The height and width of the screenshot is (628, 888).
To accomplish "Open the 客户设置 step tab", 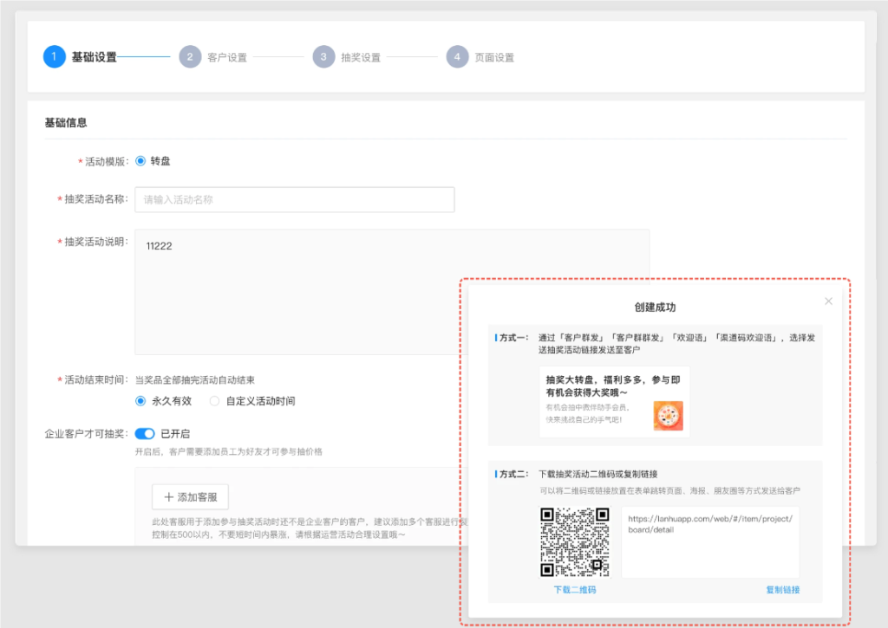I will click(227, 58).
